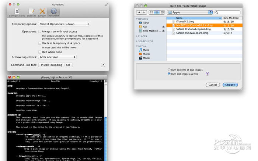
Task: Click Install "dropdmg" Tool button
Action: coord(55,65)
